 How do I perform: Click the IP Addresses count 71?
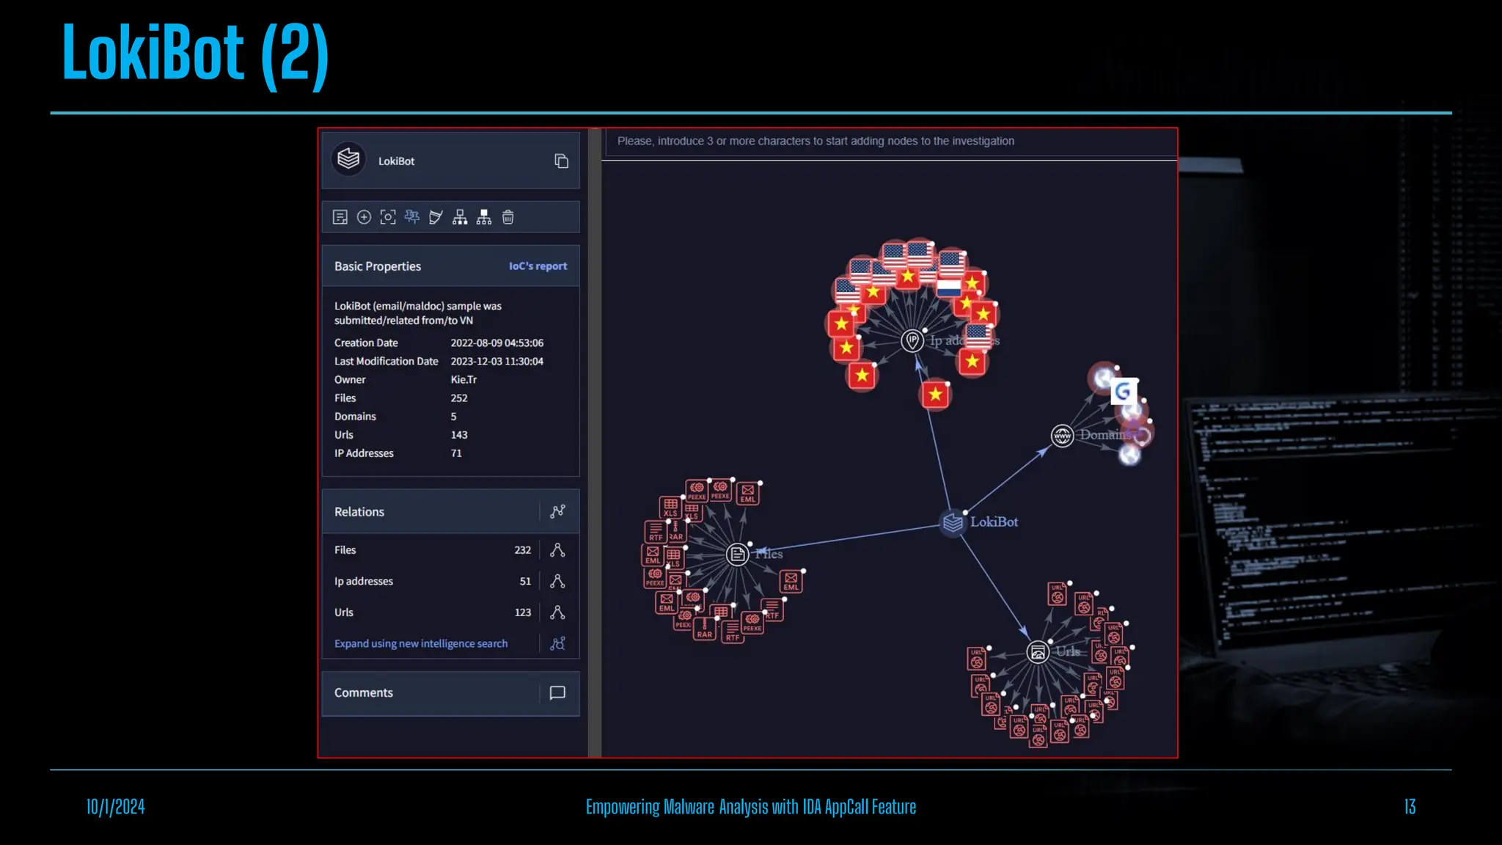456,453
